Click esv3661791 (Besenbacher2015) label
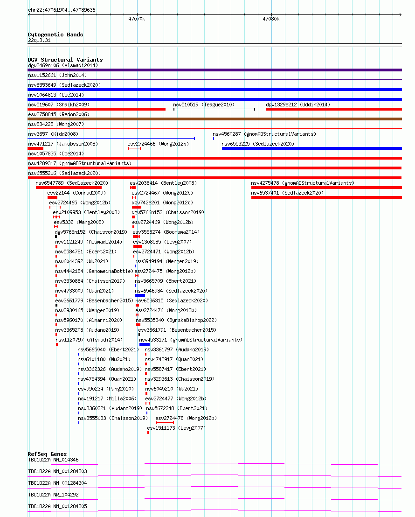 pos(177,330)
